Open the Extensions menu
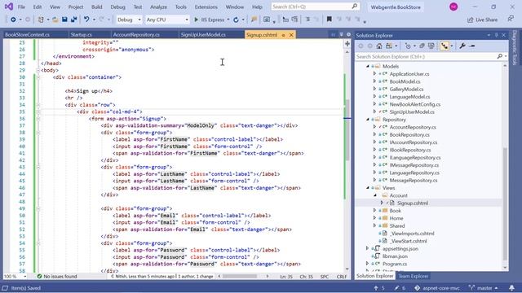The width and height of the screenshot is (522, 293). click(206, 7)
